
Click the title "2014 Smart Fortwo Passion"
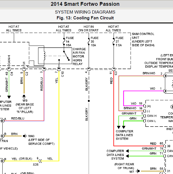click(x=85, y=4)
